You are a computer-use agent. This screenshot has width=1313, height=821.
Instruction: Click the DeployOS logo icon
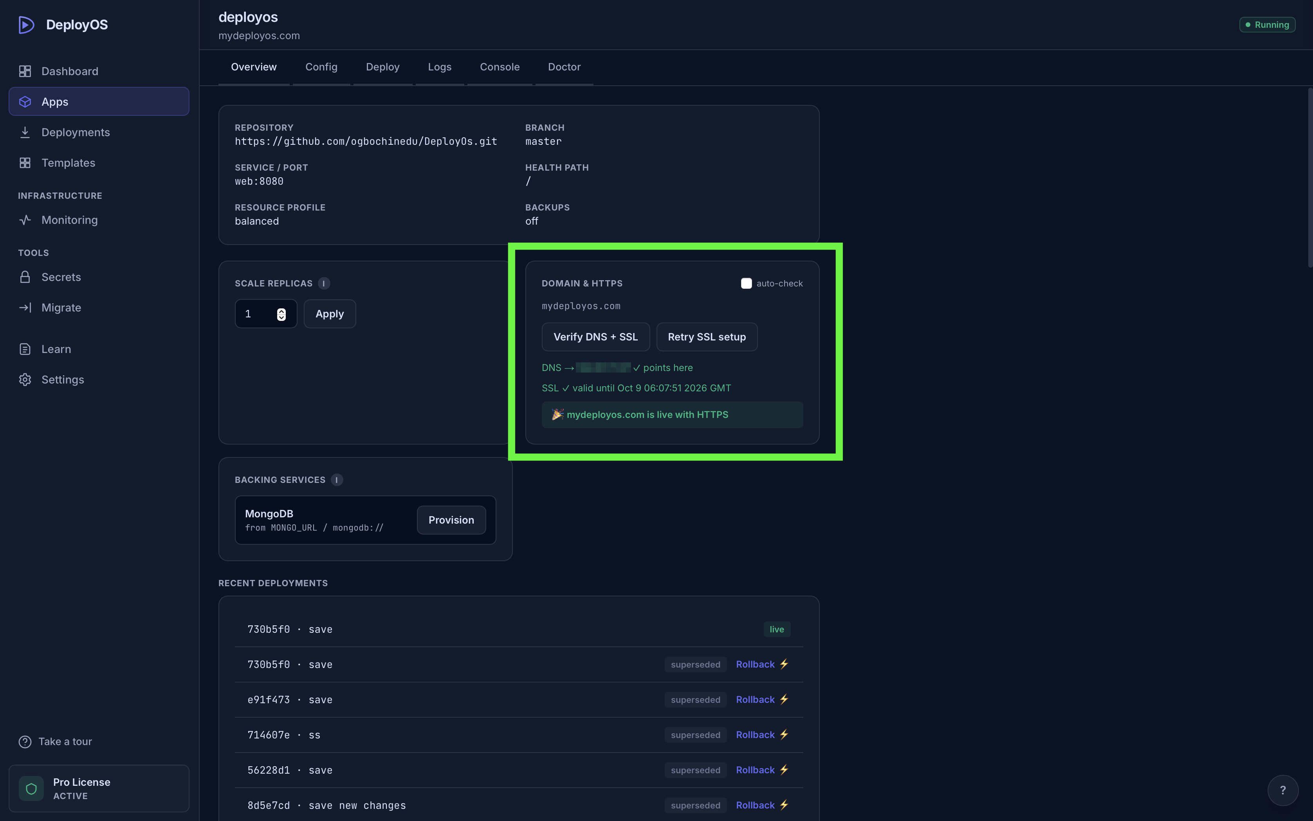(26, 25)
